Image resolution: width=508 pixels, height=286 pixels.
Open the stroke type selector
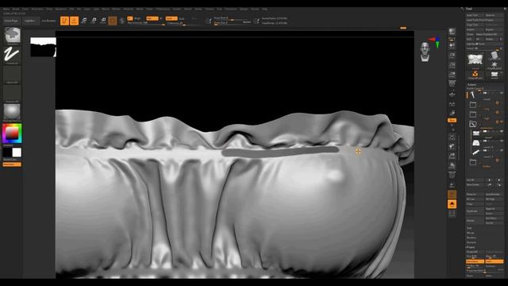(13, 55)
